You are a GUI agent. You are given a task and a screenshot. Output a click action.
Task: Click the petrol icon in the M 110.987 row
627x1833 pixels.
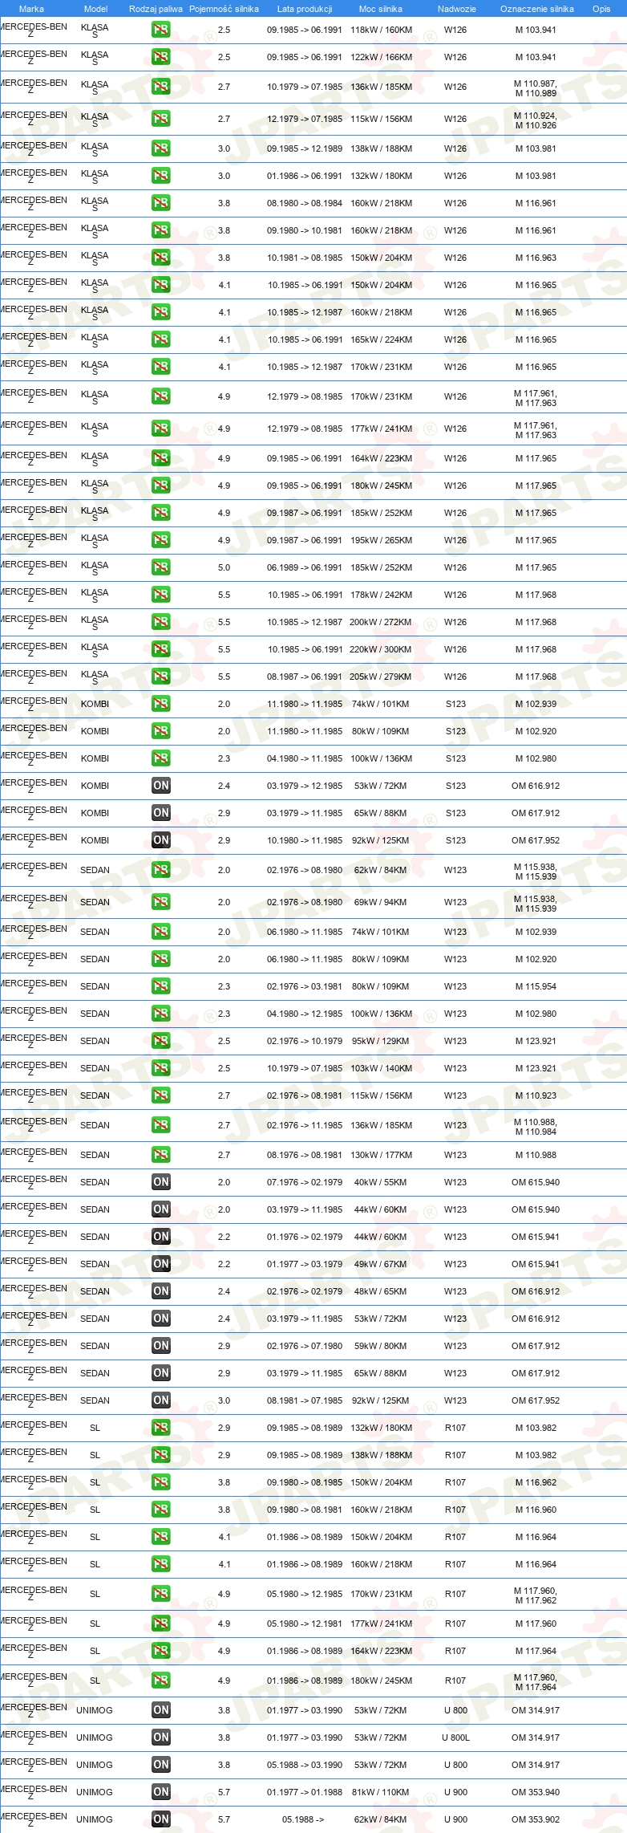161,87
